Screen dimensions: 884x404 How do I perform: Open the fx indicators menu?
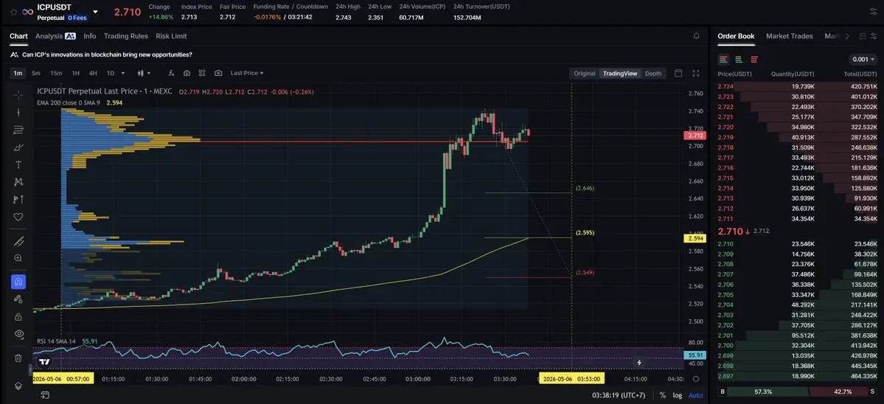tap(171, 73)
